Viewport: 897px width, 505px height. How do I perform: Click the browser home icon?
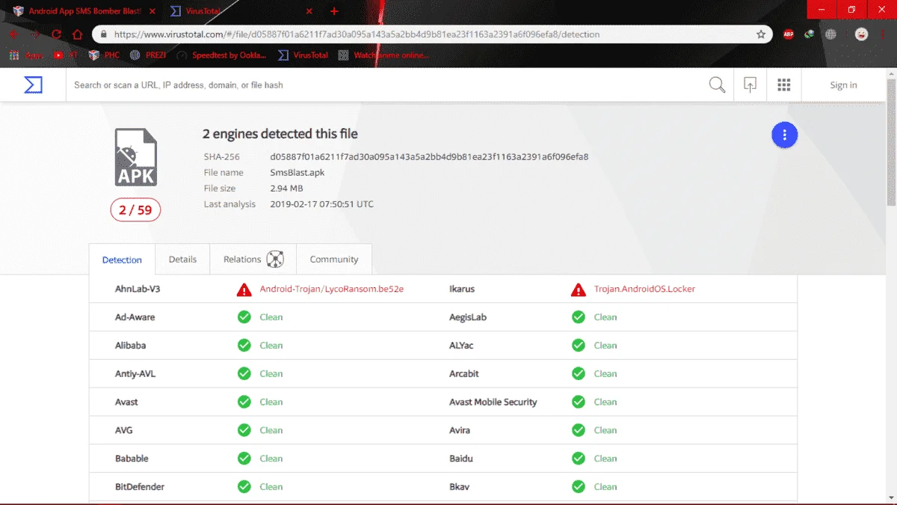tap(78, 34)
